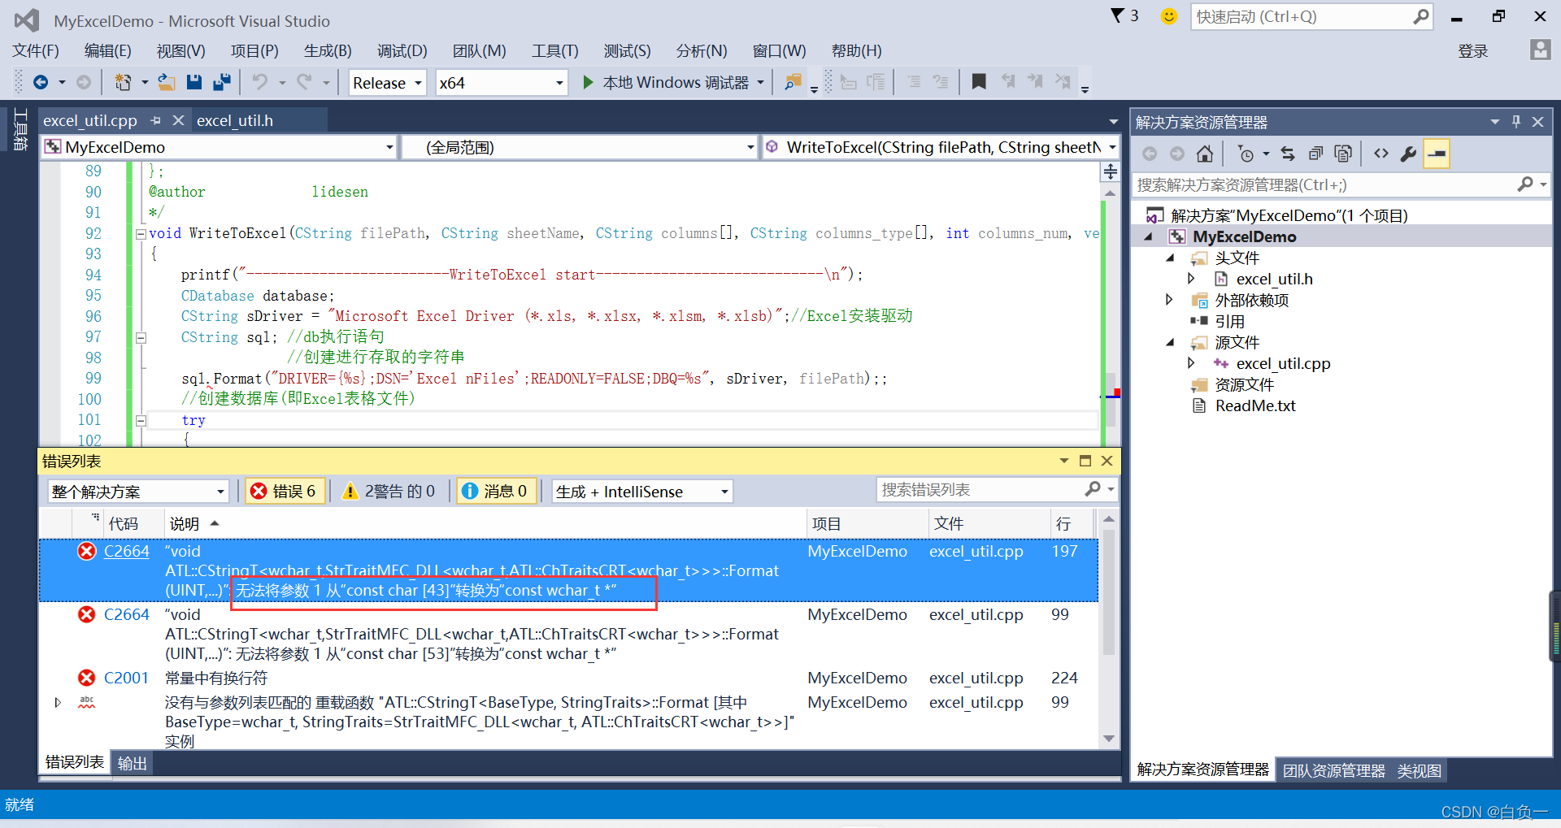
Task: Collapse the WriteToExcel function at line 92
Action: pyautogui.click(x=141, y=234)
